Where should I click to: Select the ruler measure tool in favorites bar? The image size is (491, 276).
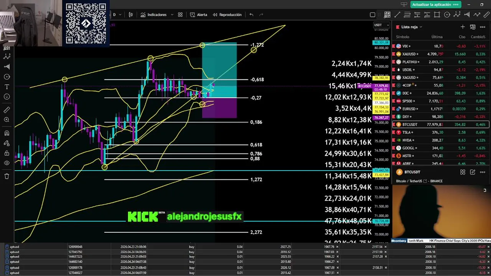coord(486,15)
